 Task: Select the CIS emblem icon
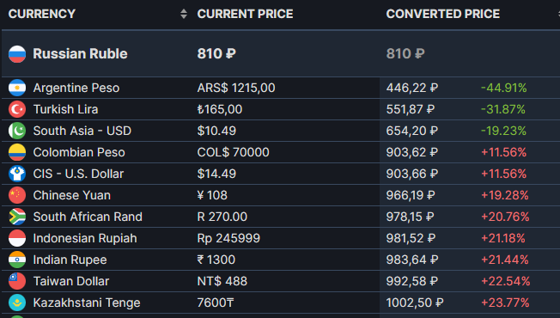pos(17,174)
